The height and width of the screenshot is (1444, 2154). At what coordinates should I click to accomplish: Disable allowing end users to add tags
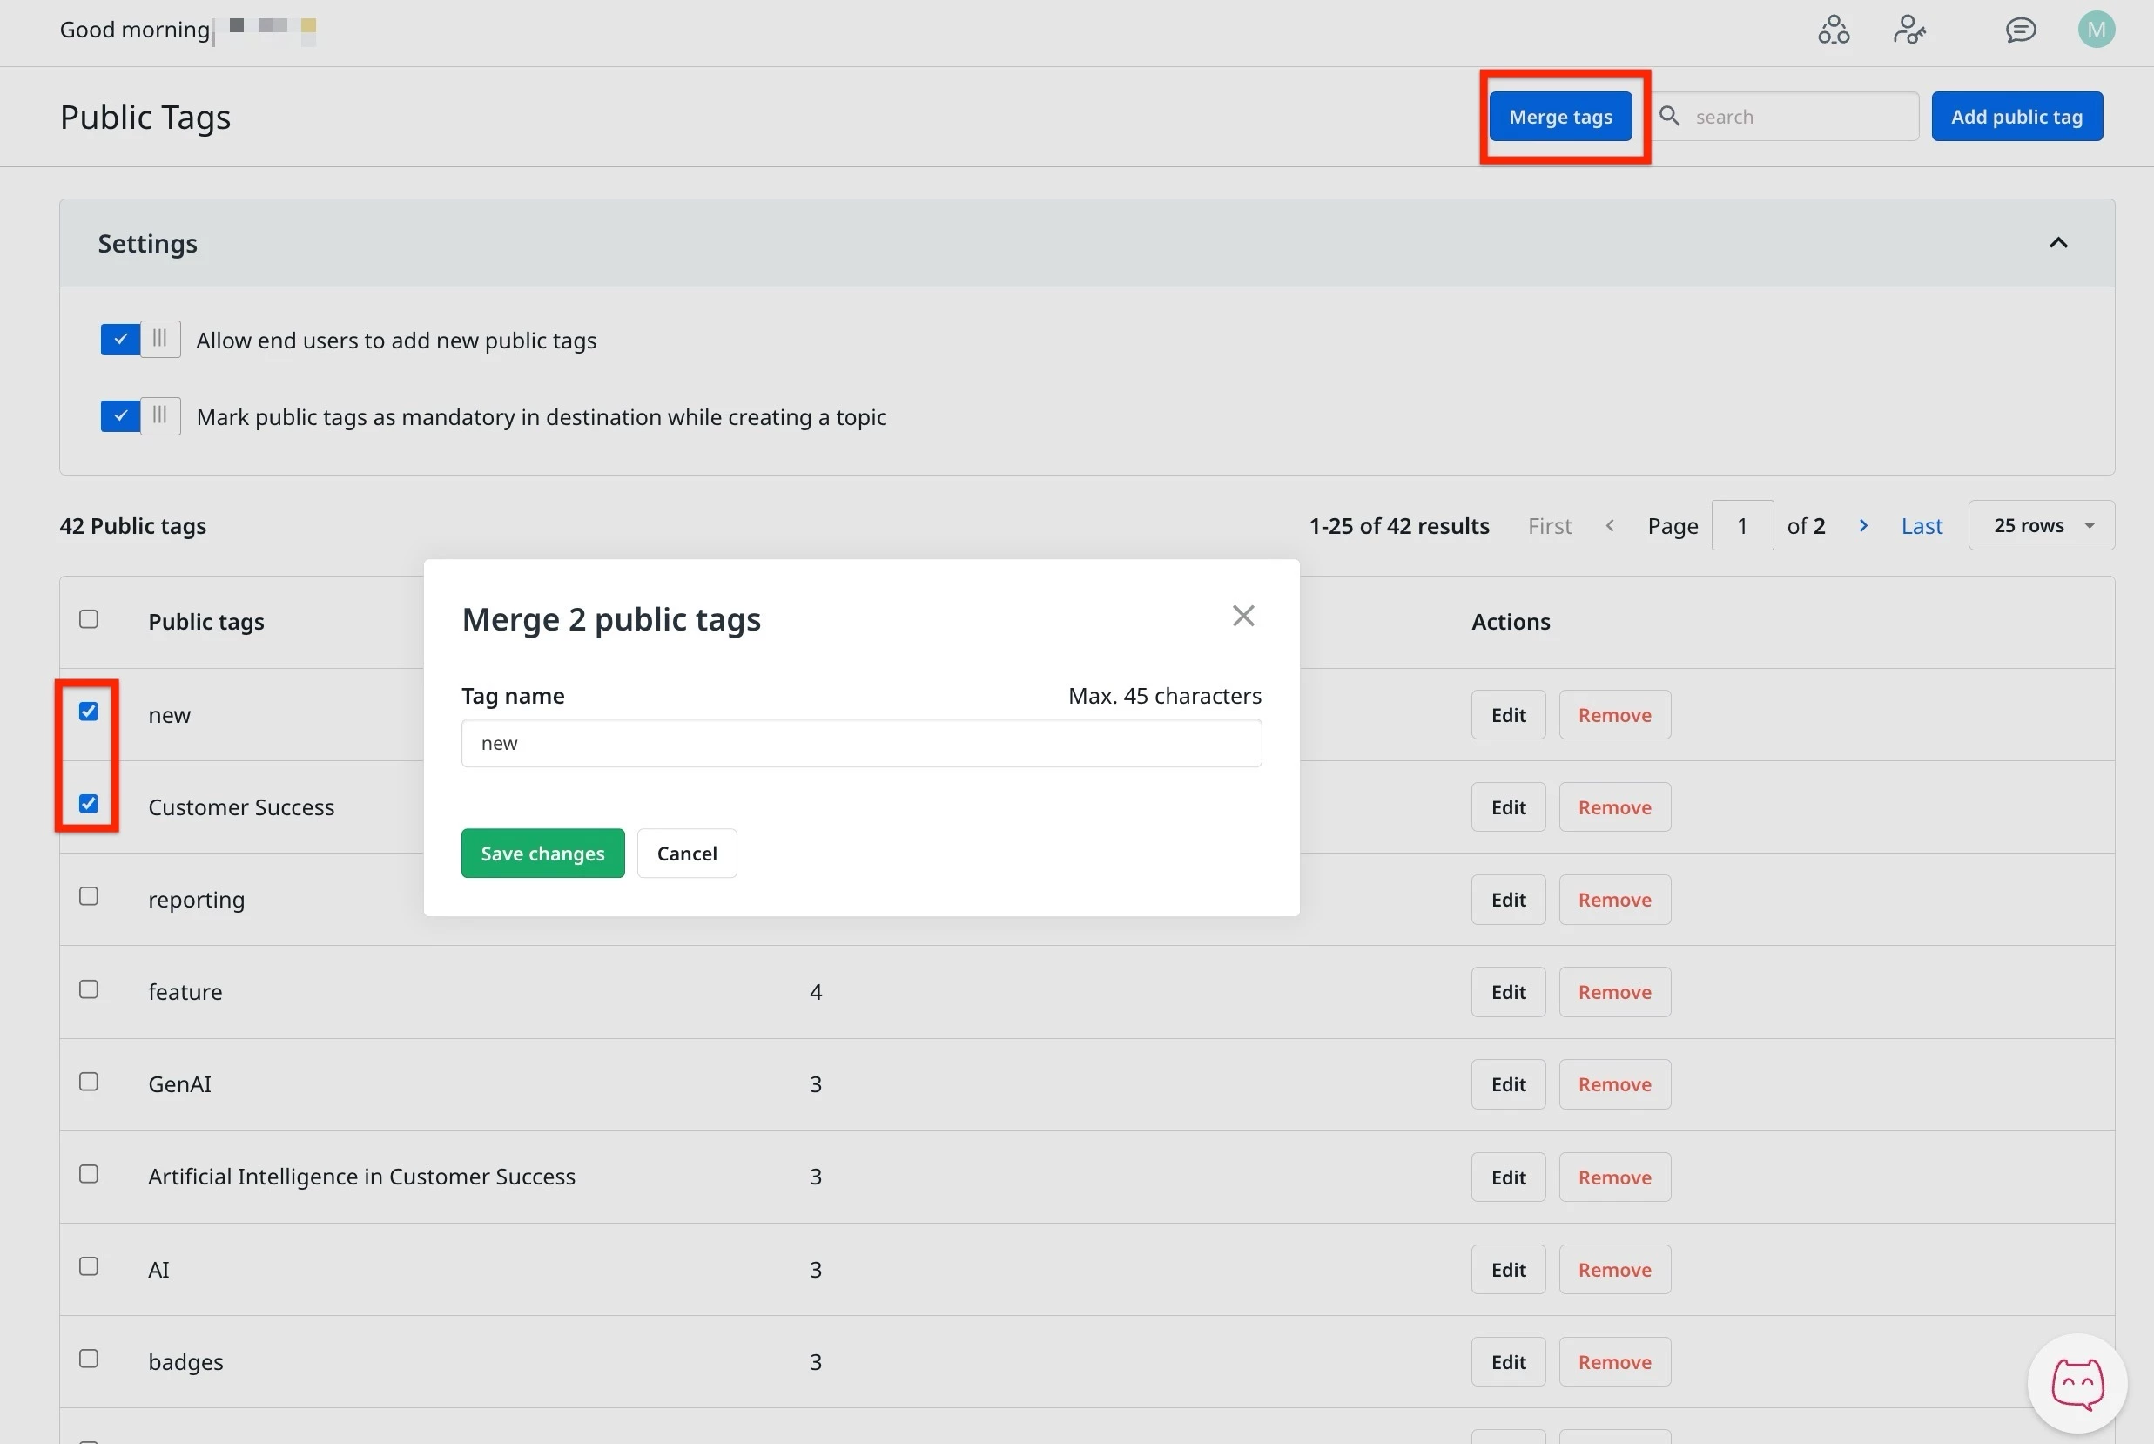[140, 340]
